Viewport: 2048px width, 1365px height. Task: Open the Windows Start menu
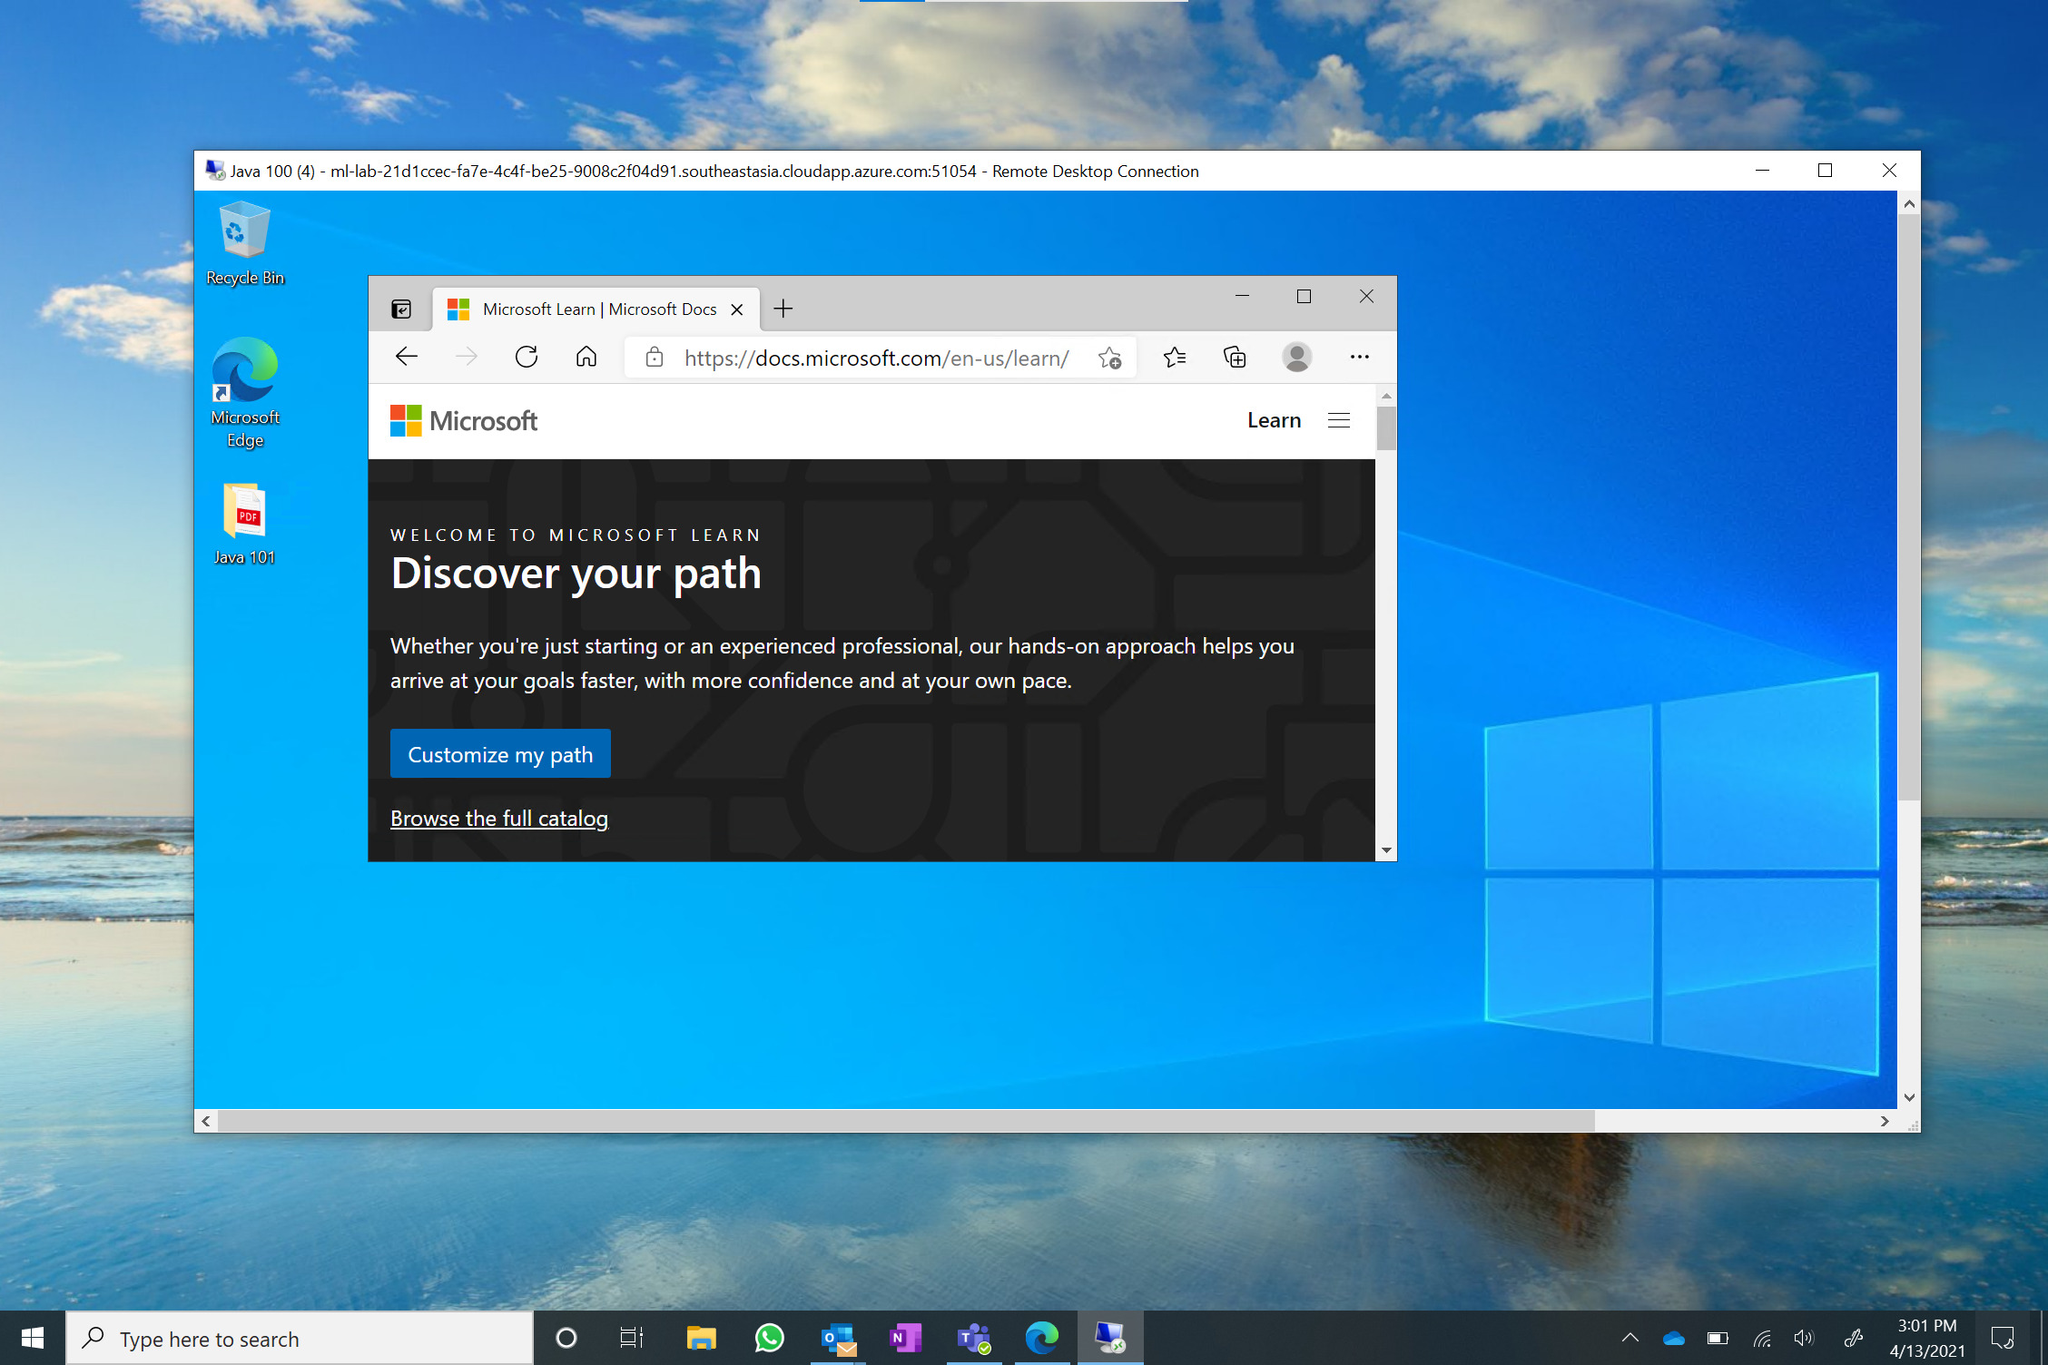coord(33,1338)
